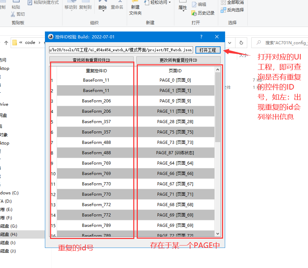Click the first BaseForm_772 cell, row 13
308x268 pixels.
(x=96, y=205)
